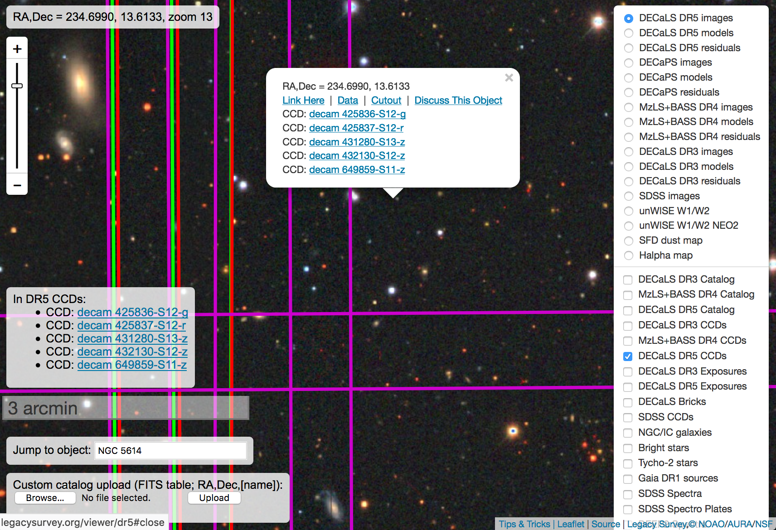Image resolution: width=776 pixels, height=530 pixels.
Task: Open decam 649859-S11-z in DR5 CCDs list
Action: [132, 365]
